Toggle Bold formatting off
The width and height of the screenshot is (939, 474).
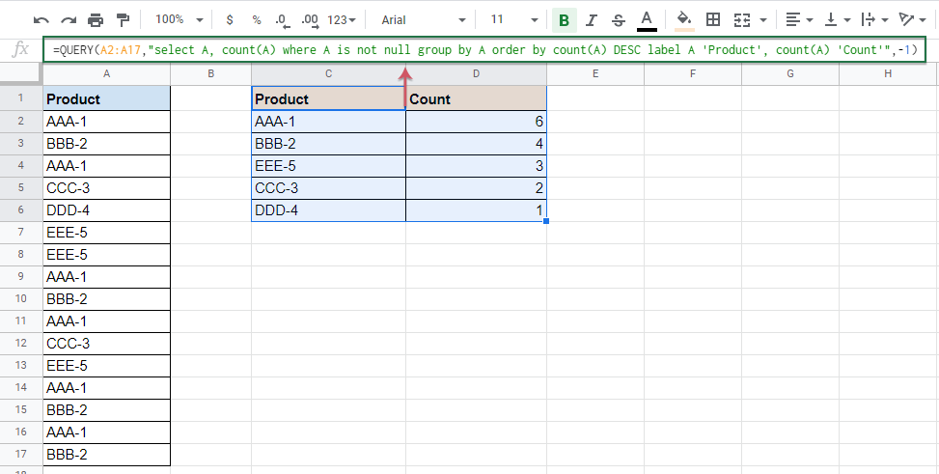tap(563, 19)
